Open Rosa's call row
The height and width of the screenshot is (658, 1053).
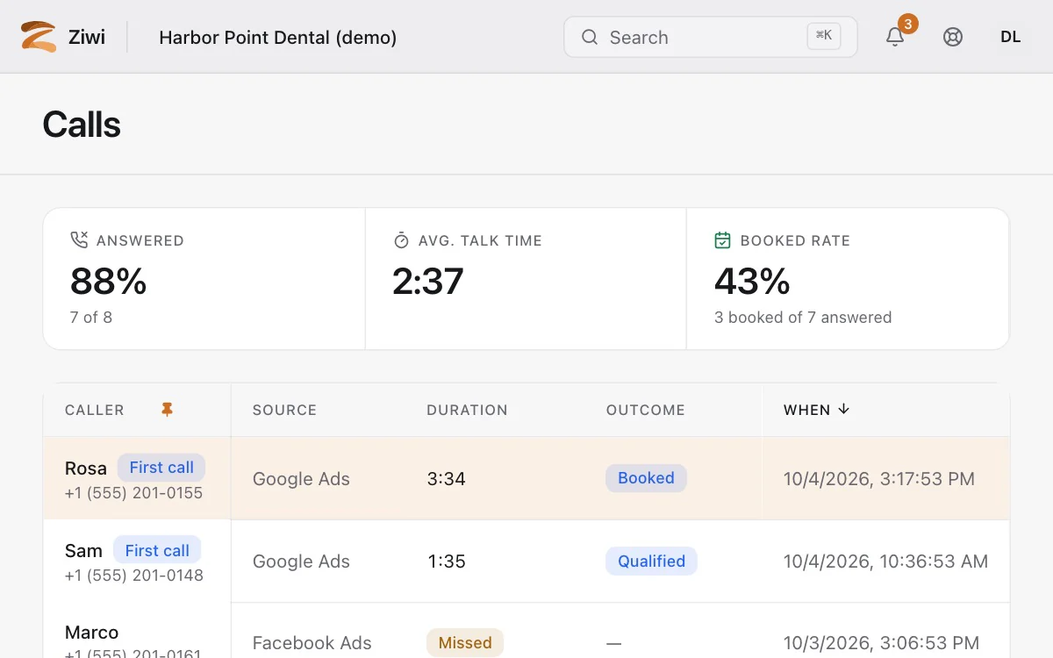coord(526,478)
